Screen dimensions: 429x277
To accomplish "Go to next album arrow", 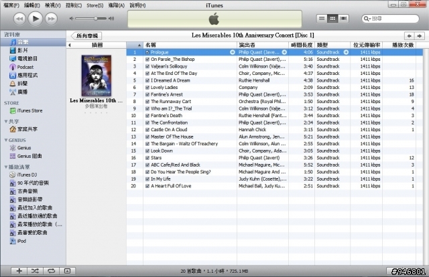I will (419, 35).
